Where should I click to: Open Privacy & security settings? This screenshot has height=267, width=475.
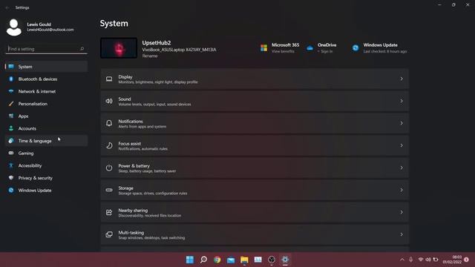[x=46, y=178]
